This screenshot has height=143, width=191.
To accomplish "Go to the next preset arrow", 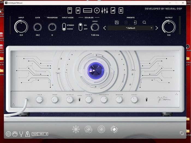I will click(157, 28).
